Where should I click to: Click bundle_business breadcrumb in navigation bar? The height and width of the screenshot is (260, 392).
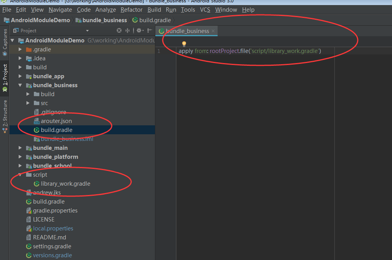pyautogui.click(x=101, y=20)
